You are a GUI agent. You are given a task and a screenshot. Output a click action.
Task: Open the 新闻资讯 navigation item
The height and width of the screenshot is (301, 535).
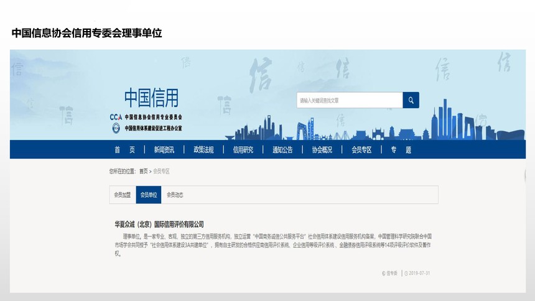click(164, 150)
